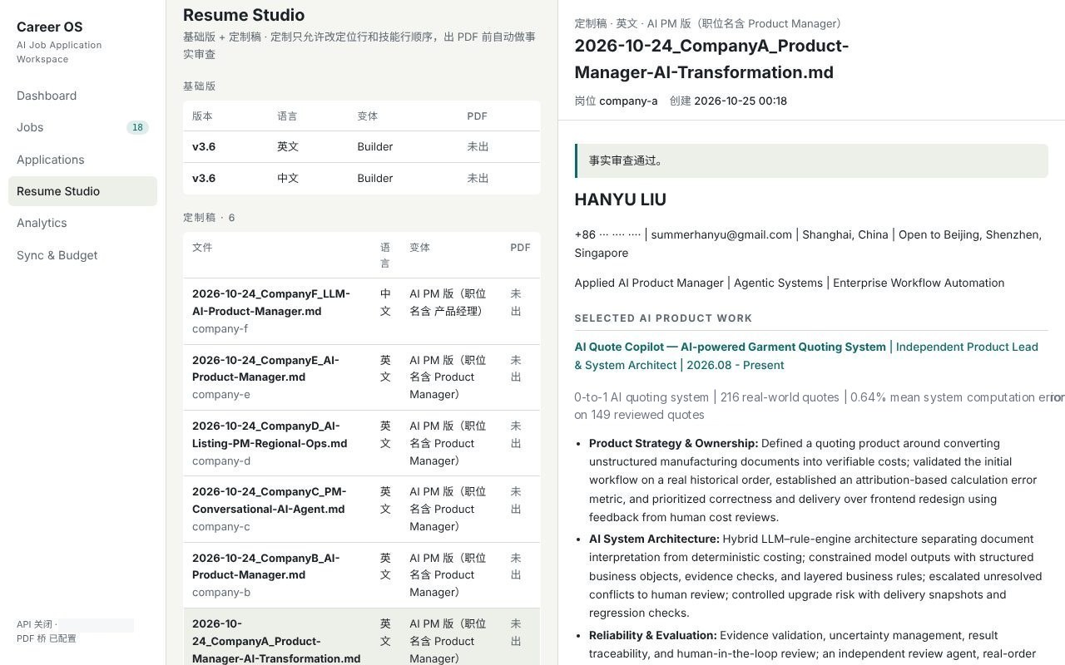This screenshot has width=1065, height=665.
Task: Select the v3.6 中文 Builder base version row
Action: coord(361,178)
